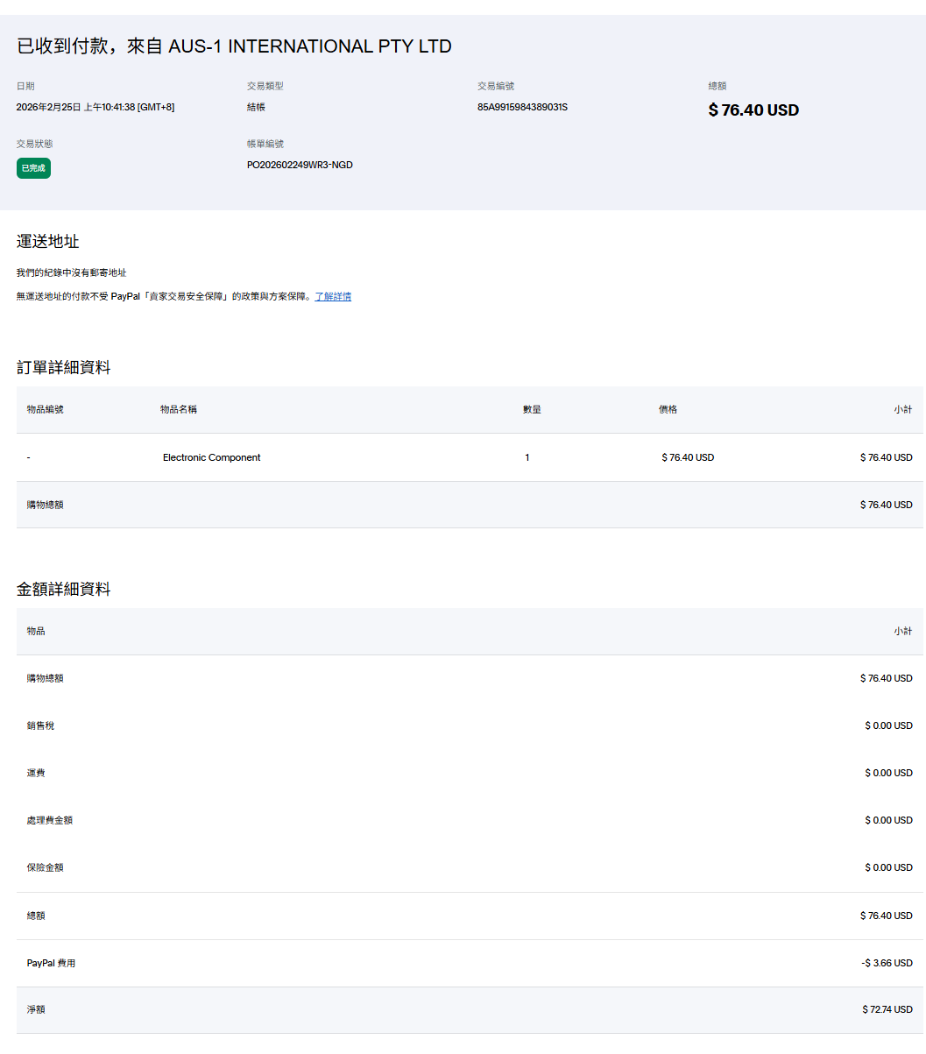The width and height of the screenshot is (926, 1054).
Task: Click the 保險金額 row label
Action: click(45, 867)
